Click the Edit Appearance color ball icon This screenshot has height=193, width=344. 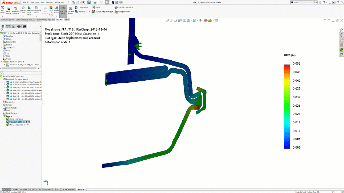tap(206, 21)
